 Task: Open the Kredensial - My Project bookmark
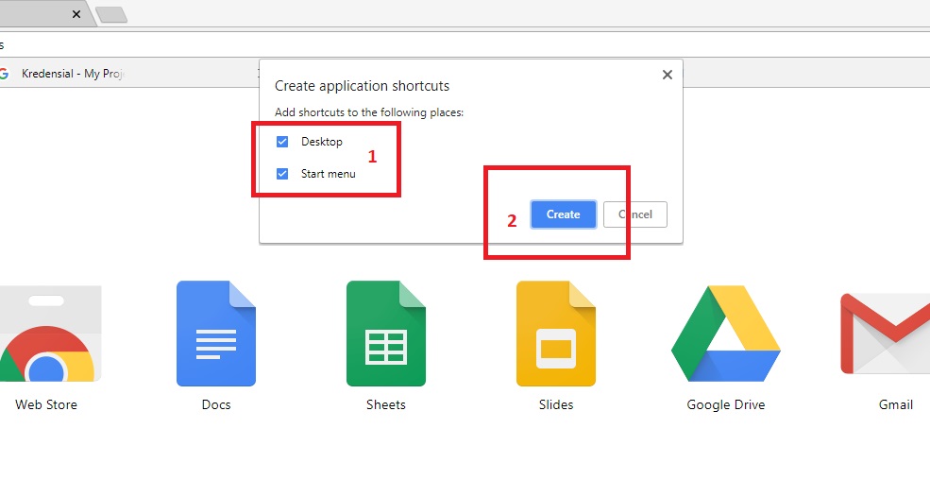(62, 73)
